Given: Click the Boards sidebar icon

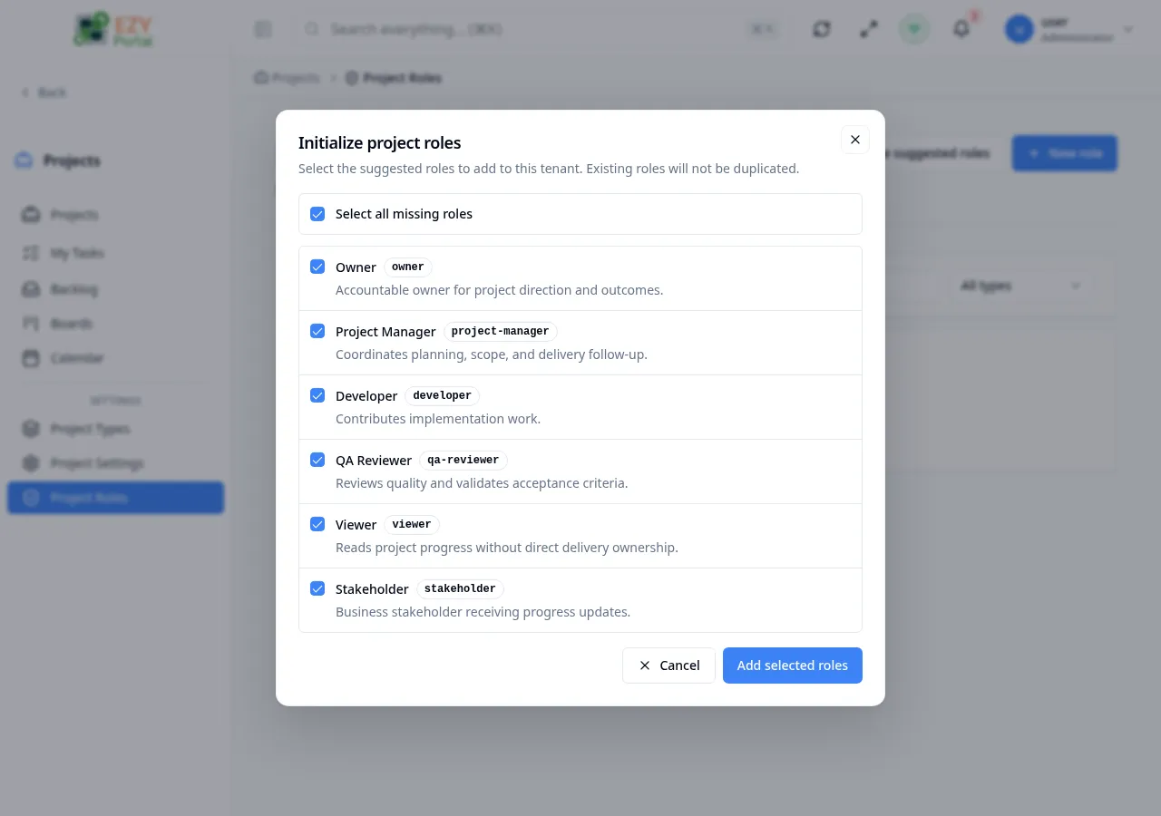Looking at the screenshot, I should [x=31, y=324].
